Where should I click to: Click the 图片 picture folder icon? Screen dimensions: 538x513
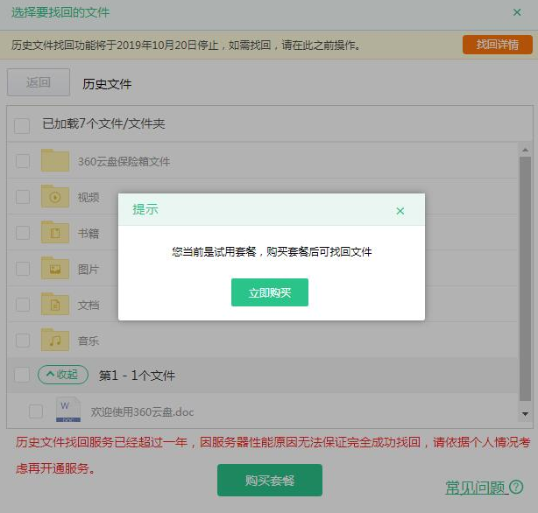pyautogui.click(x=55, y=268)
